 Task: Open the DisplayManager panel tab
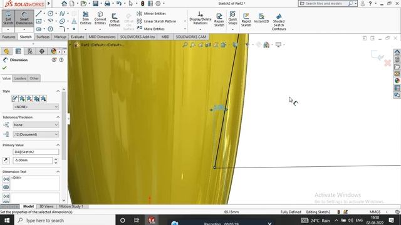[53, 51]
